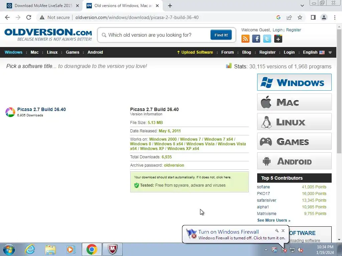Open the Games nav menu item
The width and height of the screenshot is (342, 256).
tap(72, 52)
